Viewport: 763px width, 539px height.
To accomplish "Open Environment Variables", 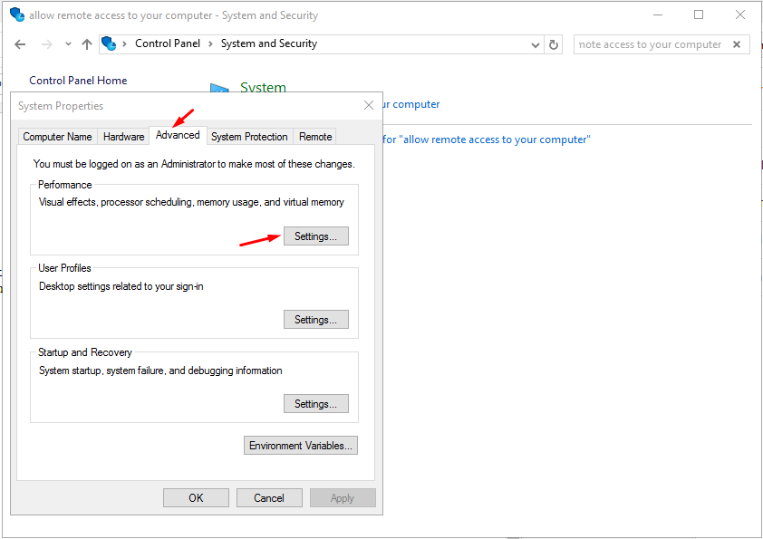I will [300, 445].
